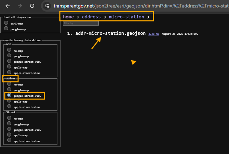The image size is (229, 154).
Task: Click the transparentgov.net URL in address bar
Action: pyautogui.click(x=141, y=6)
